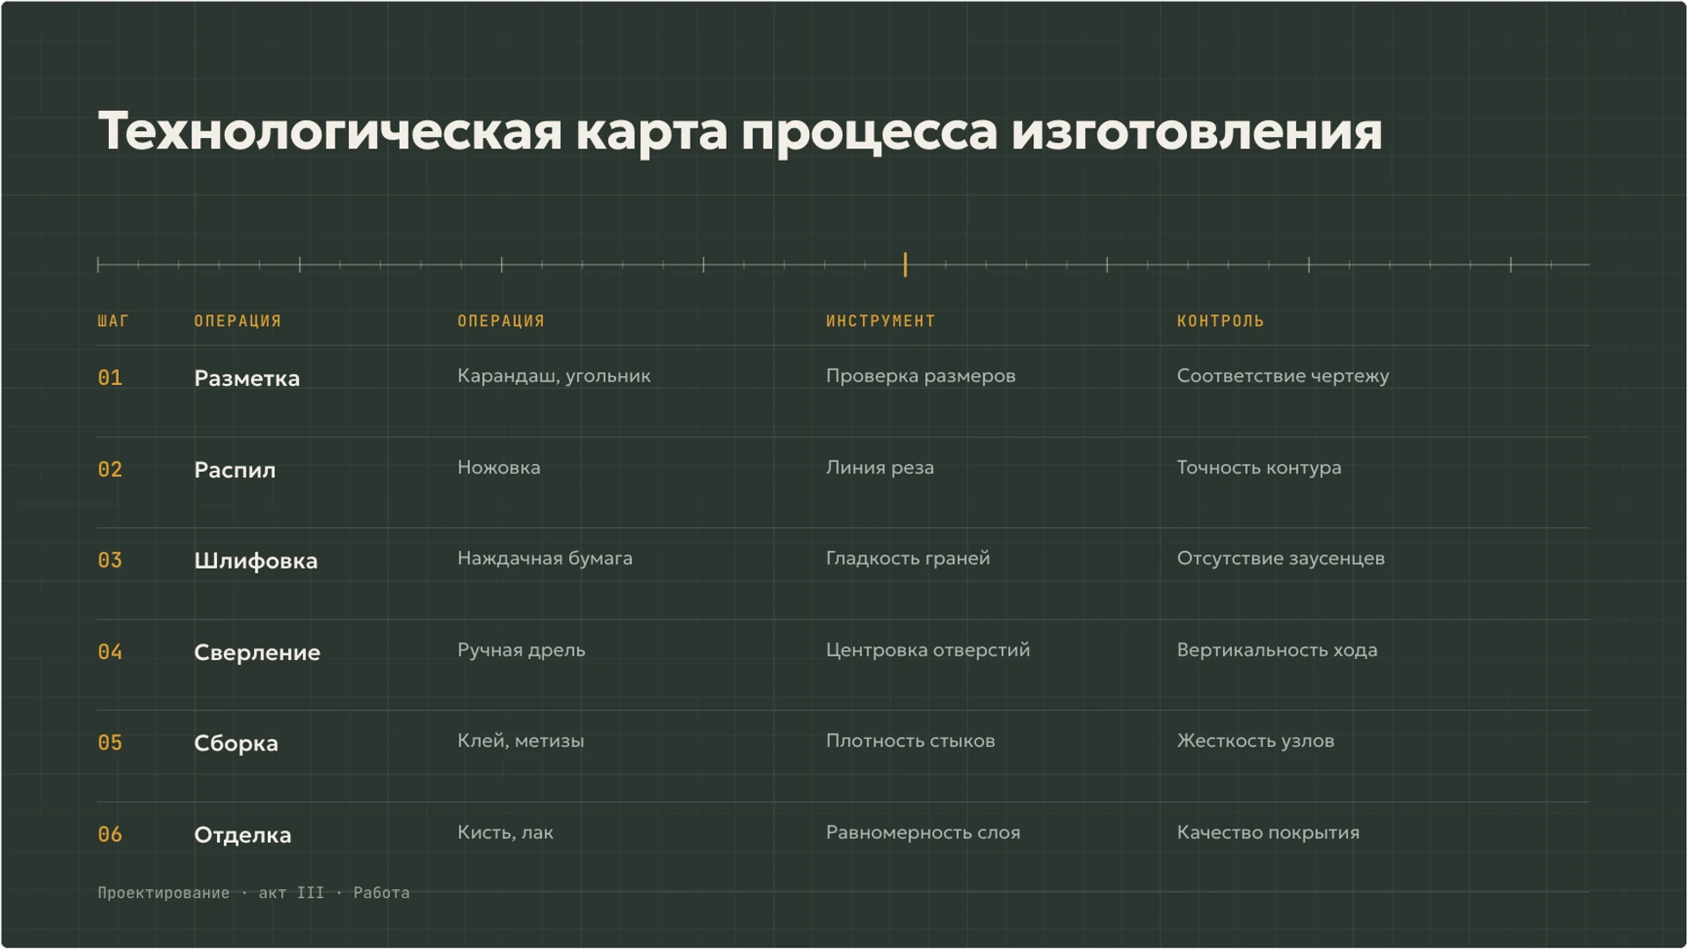Click the 'ШАГ' column header
This screenshot has width=1687, height=949.
113,321
